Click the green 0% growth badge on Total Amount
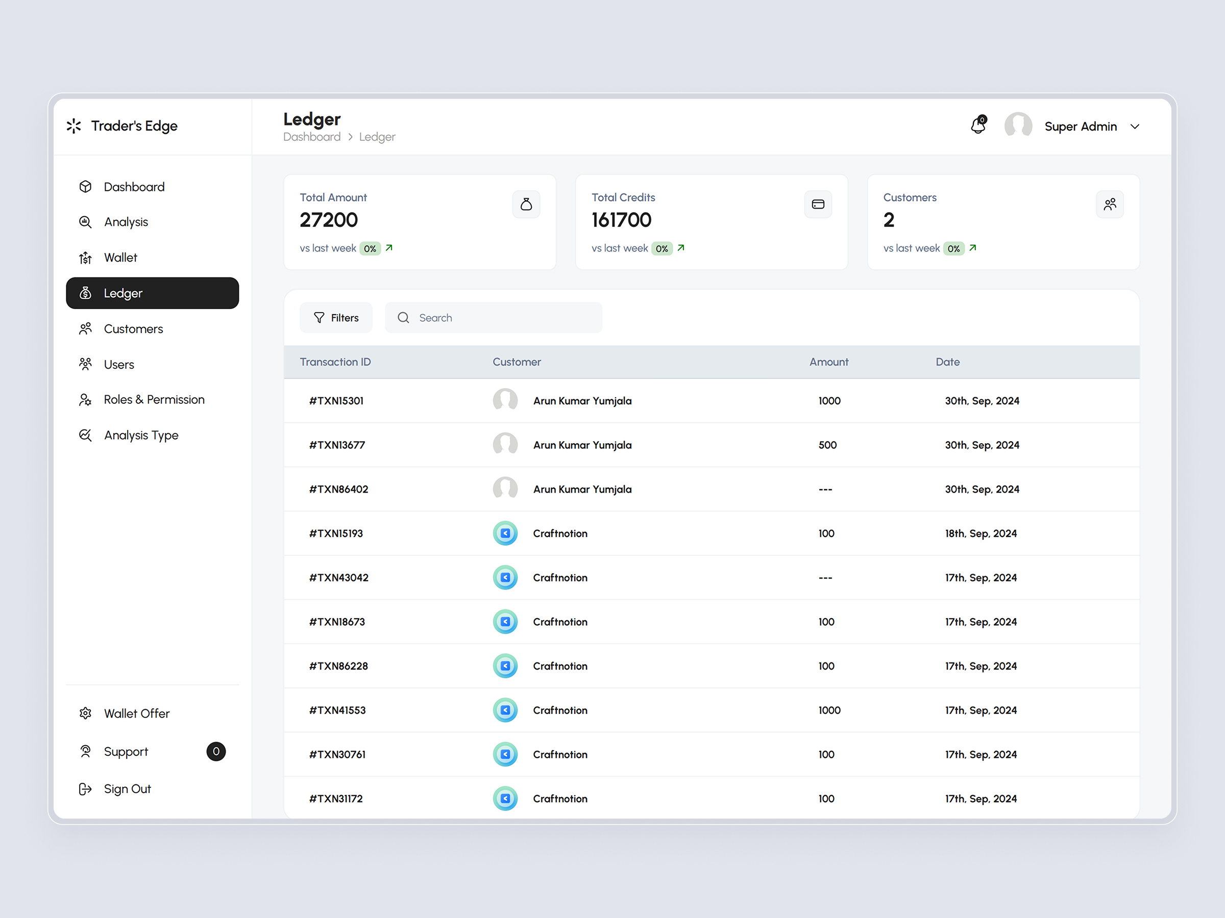Viewport: 1225px width, 918px height. (371, 248)
